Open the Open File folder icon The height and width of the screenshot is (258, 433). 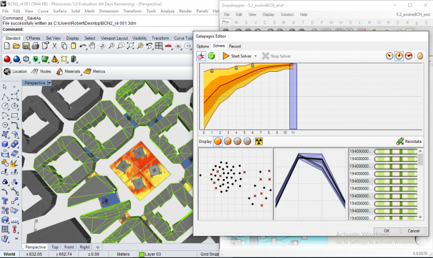click(17, 46)
